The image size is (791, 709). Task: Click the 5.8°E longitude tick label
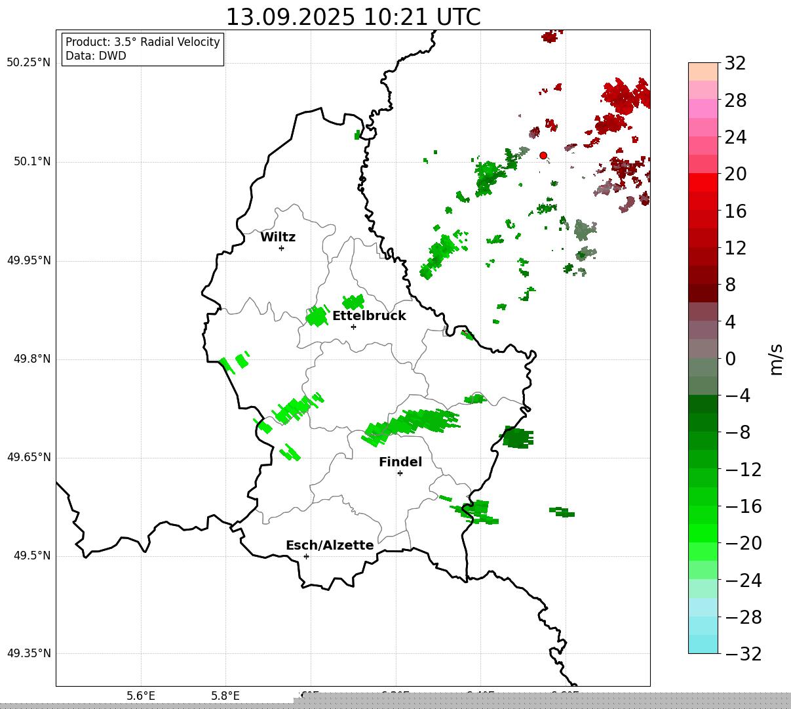[x=225, y=696]
